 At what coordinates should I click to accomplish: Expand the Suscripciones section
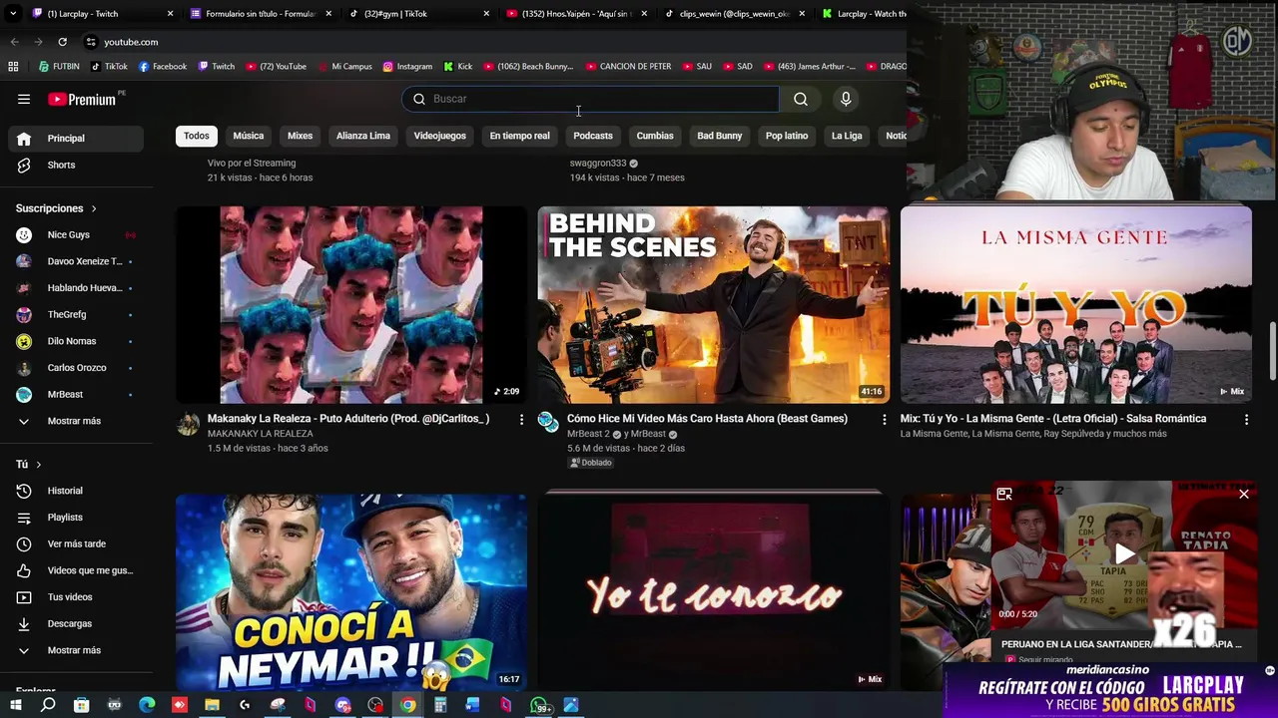tap(56, 208)
